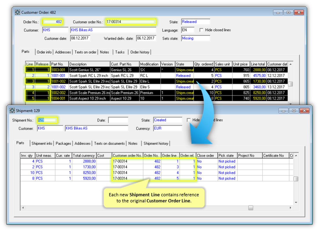This screenshot has width=319, height=231.
Task: Toggle Hide closed lines in Customer Order
Action: (x=202, y=30)
